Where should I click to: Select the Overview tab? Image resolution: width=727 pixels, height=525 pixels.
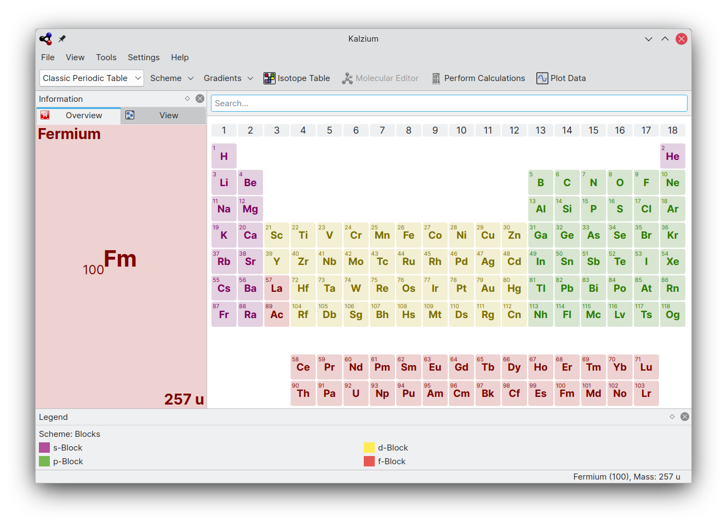point(78,116)
